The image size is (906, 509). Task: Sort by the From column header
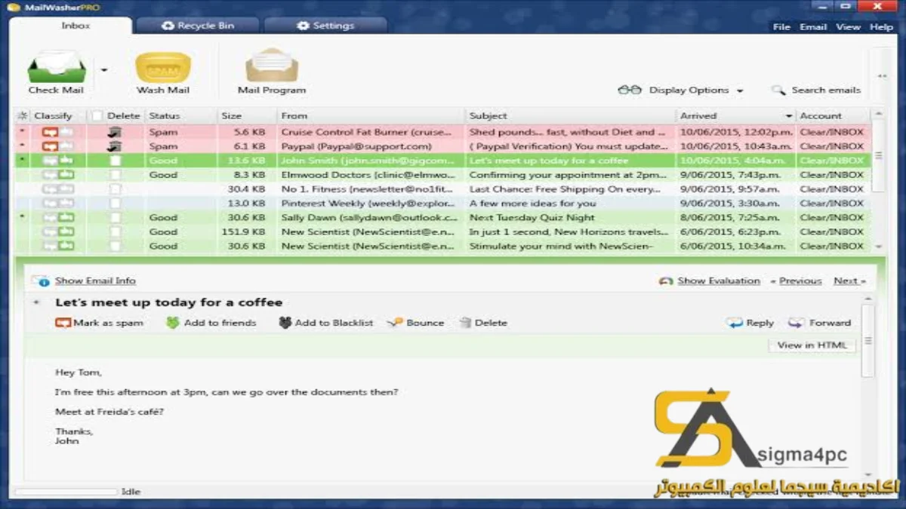tap(294, 116)
